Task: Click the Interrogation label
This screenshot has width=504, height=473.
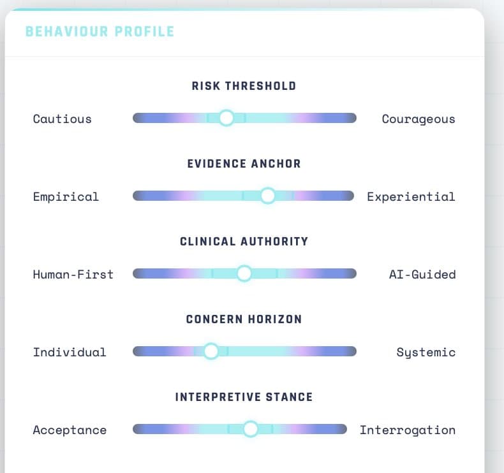Action: pyautogui.click(x=408, y=430)
